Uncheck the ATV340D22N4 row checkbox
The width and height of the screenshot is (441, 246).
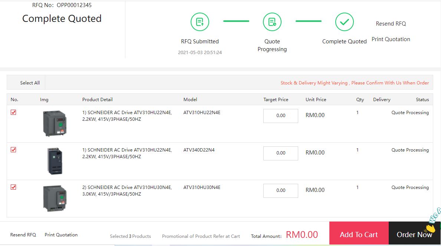click(13, 150)
